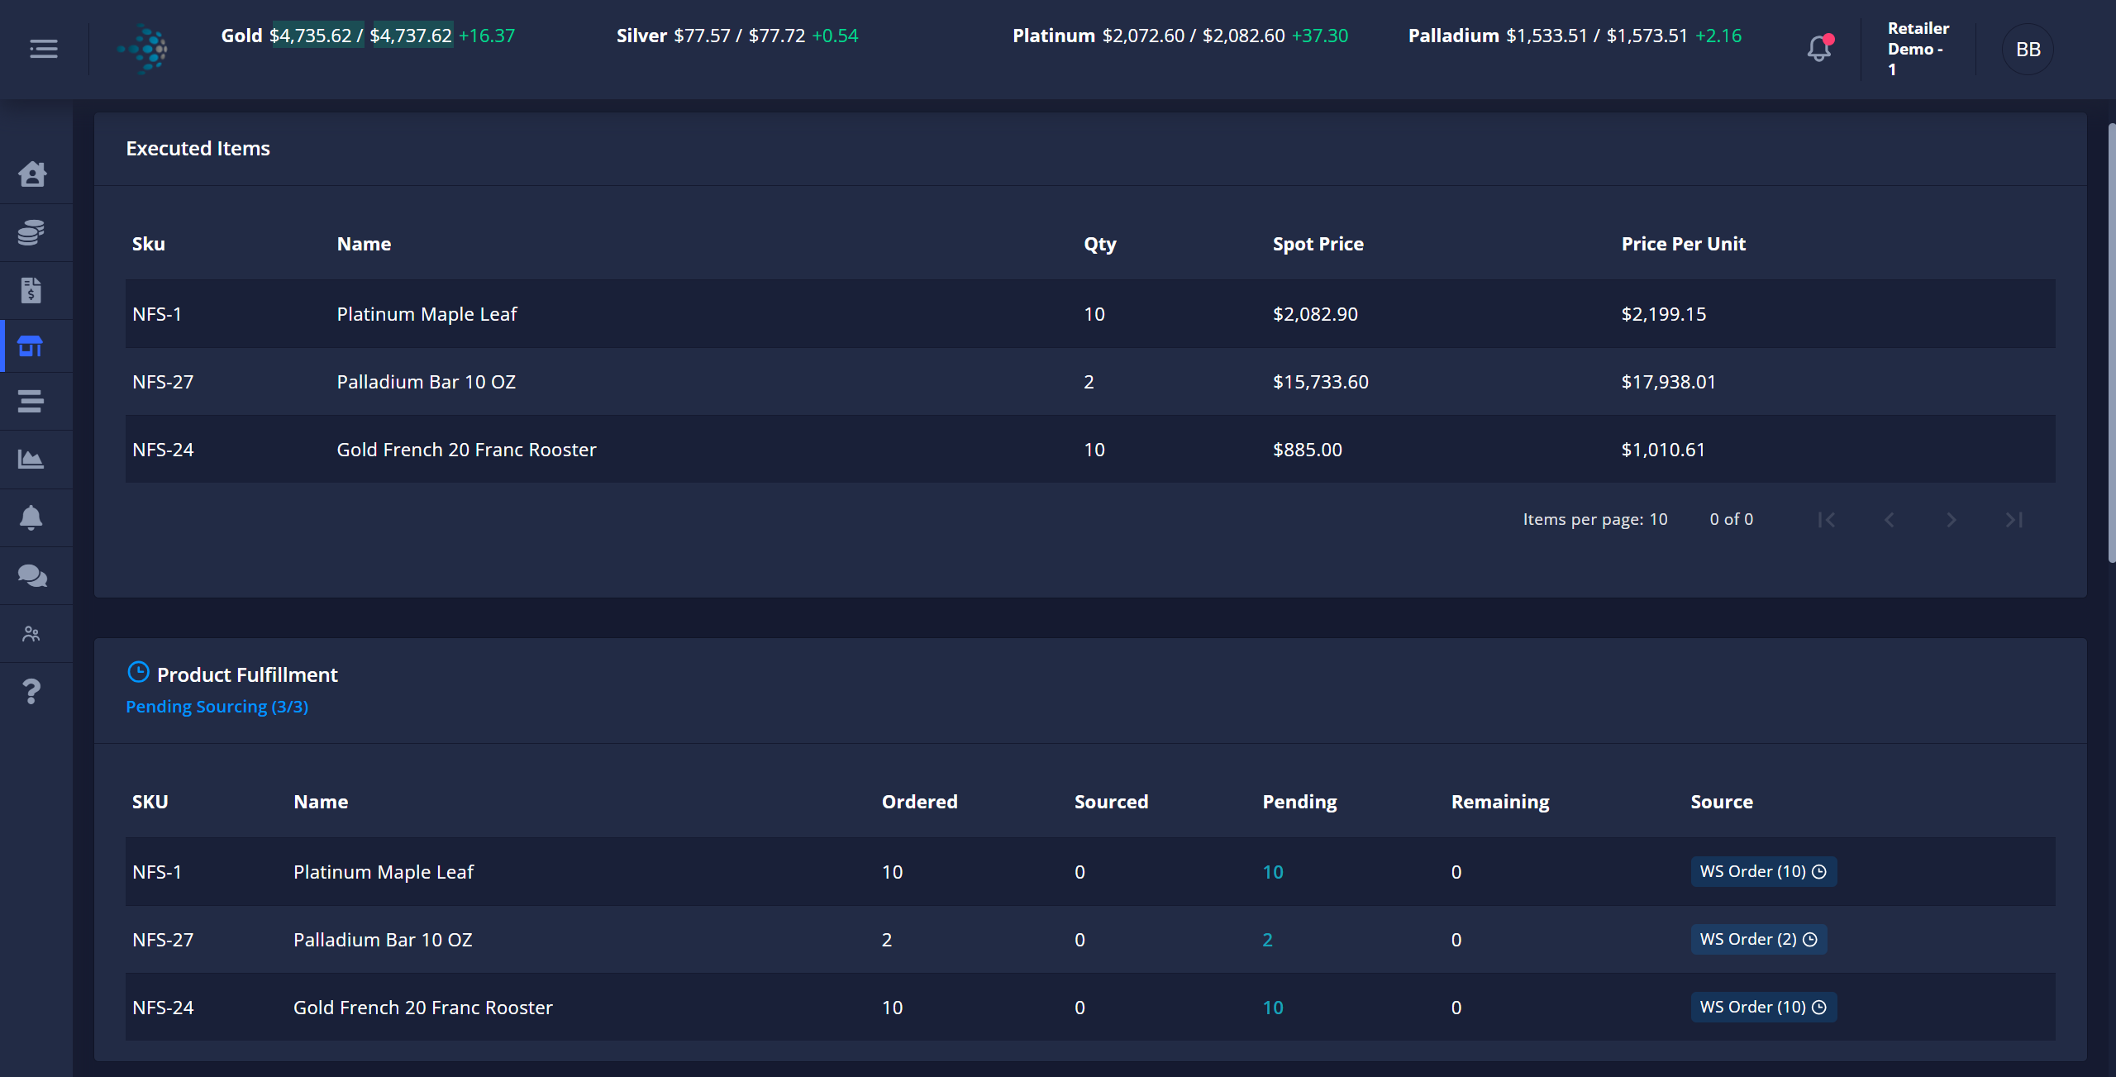Click pending quantity 10 for Platinum Maple Leaf
This screenshot has height=1077, width=2116.
point(1273,872)
